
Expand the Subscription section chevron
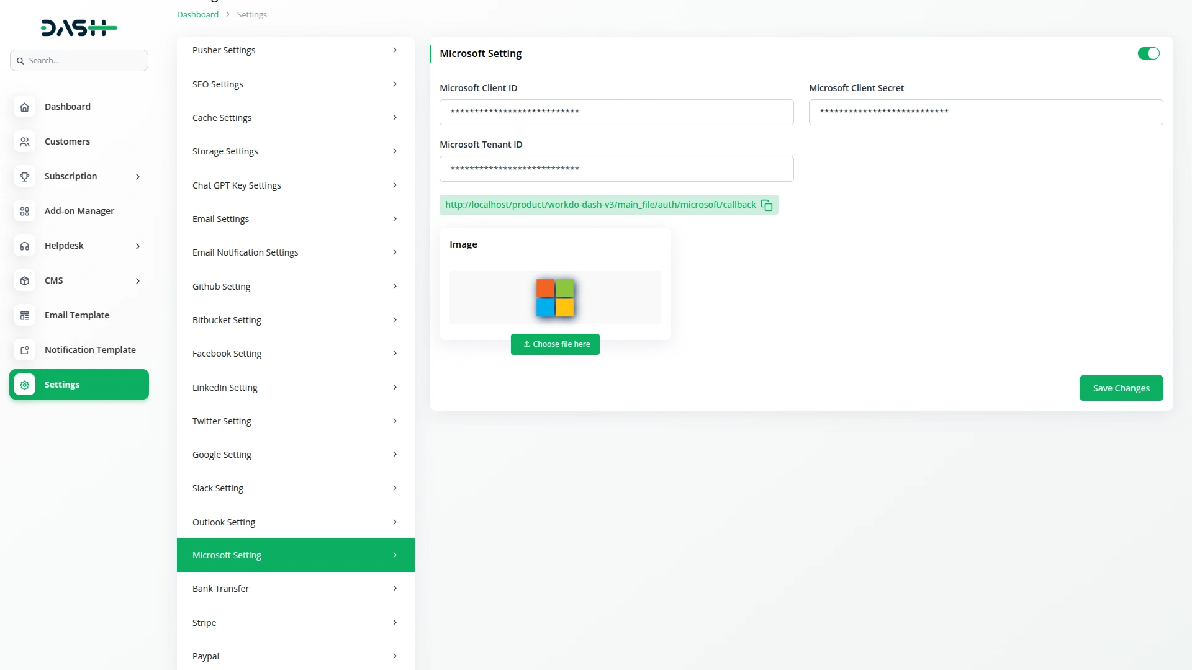(137, 176)
